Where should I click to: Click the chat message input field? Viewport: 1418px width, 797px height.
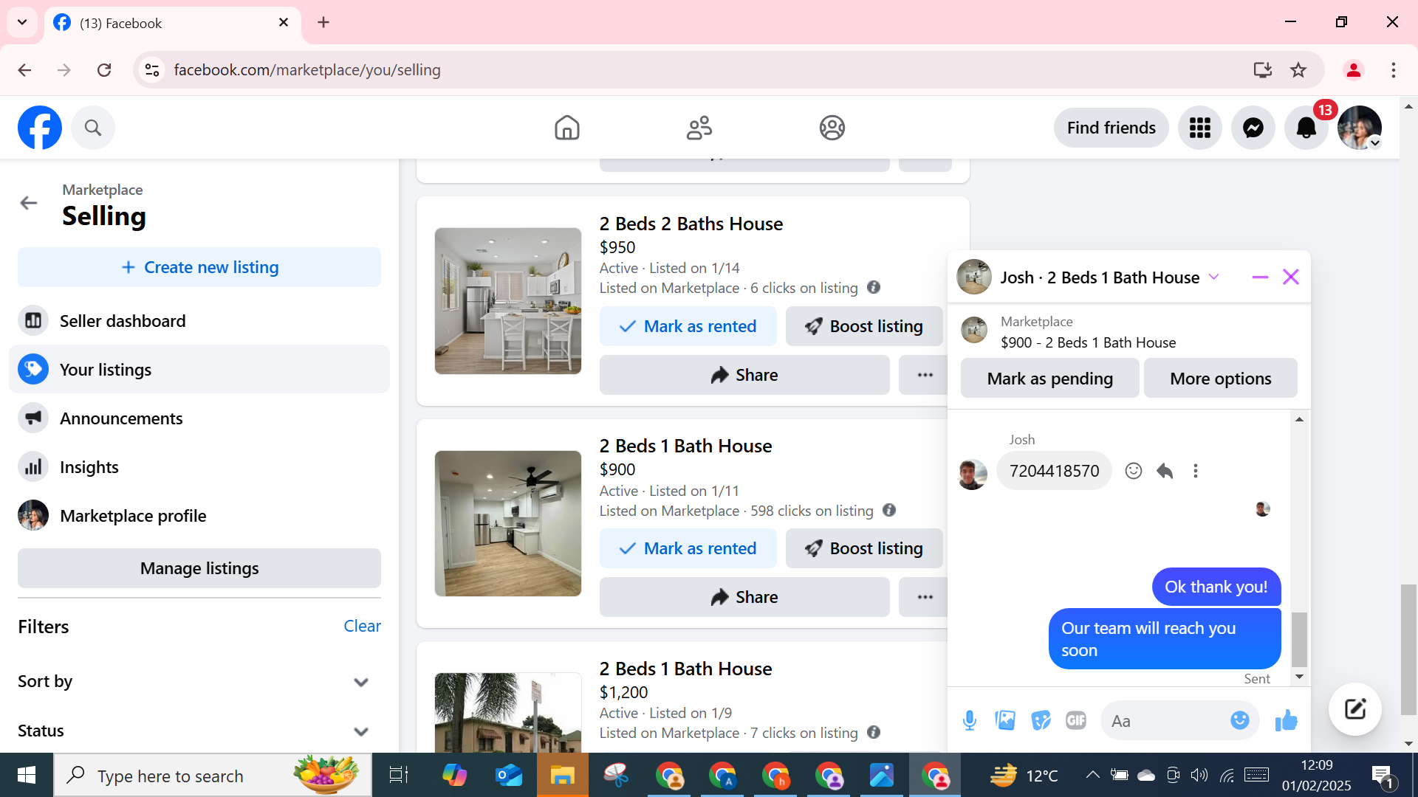[1163, 721]
